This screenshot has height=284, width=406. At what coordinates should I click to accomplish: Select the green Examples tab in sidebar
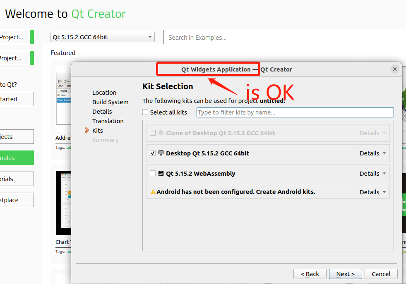pyautogui.click(x=17, y=158)
